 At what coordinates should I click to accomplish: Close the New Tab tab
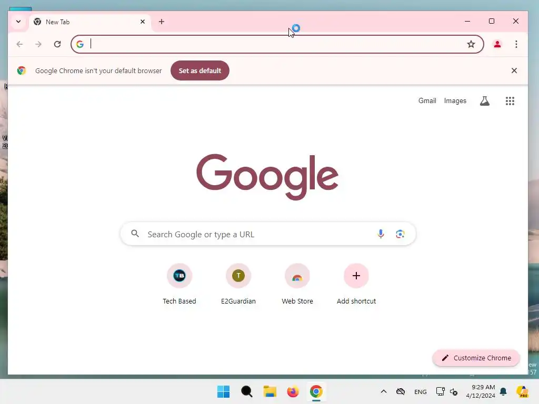143,22
